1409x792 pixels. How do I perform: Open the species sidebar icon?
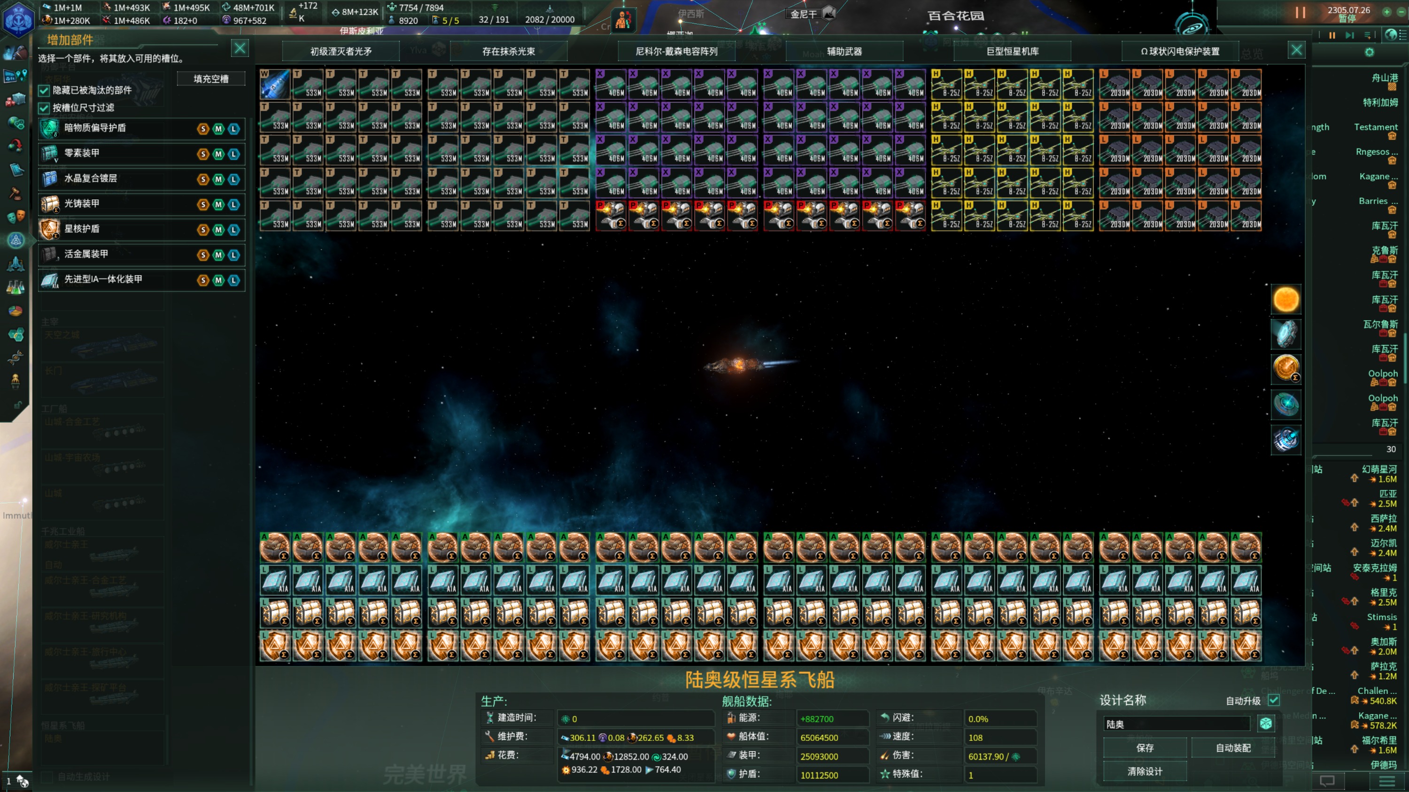(15, 358)
